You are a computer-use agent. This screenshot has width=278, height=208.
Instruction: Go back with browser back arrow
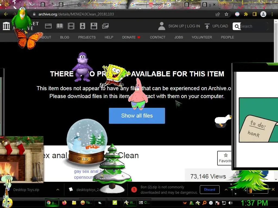pos(6,14)
